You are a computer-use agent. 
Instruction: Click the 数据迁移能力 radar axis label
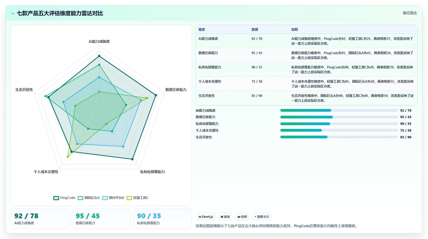[176, 90]
